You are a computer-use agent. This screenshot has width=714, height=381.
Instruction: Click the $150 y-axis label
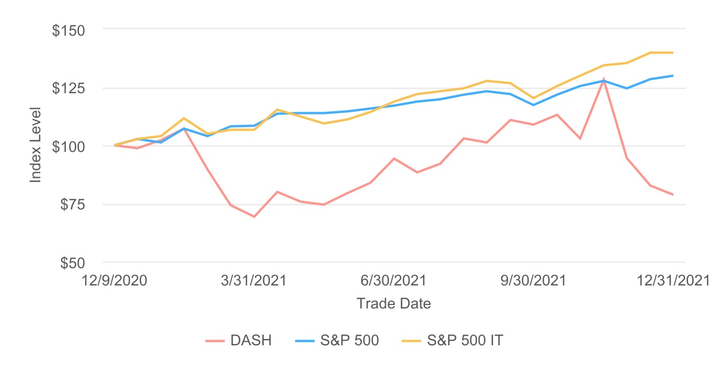[x=68, y=30]
